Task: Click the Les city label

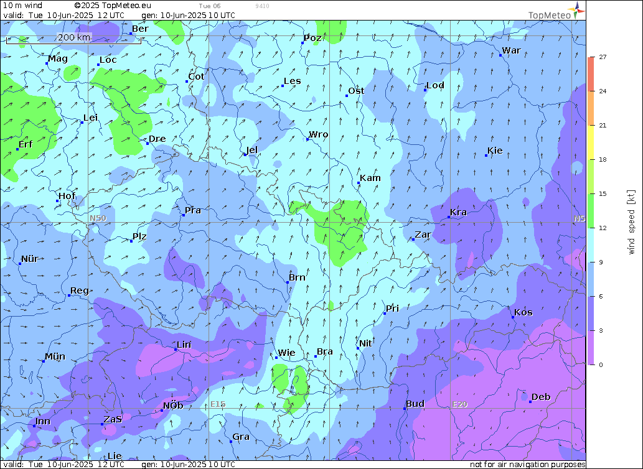Action: click(x=293, y=81)
